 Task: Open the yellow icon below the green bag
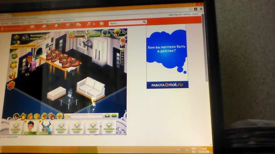click(x=13, y=65)
